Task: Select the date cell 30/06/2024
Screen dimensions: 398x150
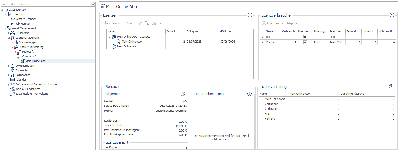Action: pos(236,42)
